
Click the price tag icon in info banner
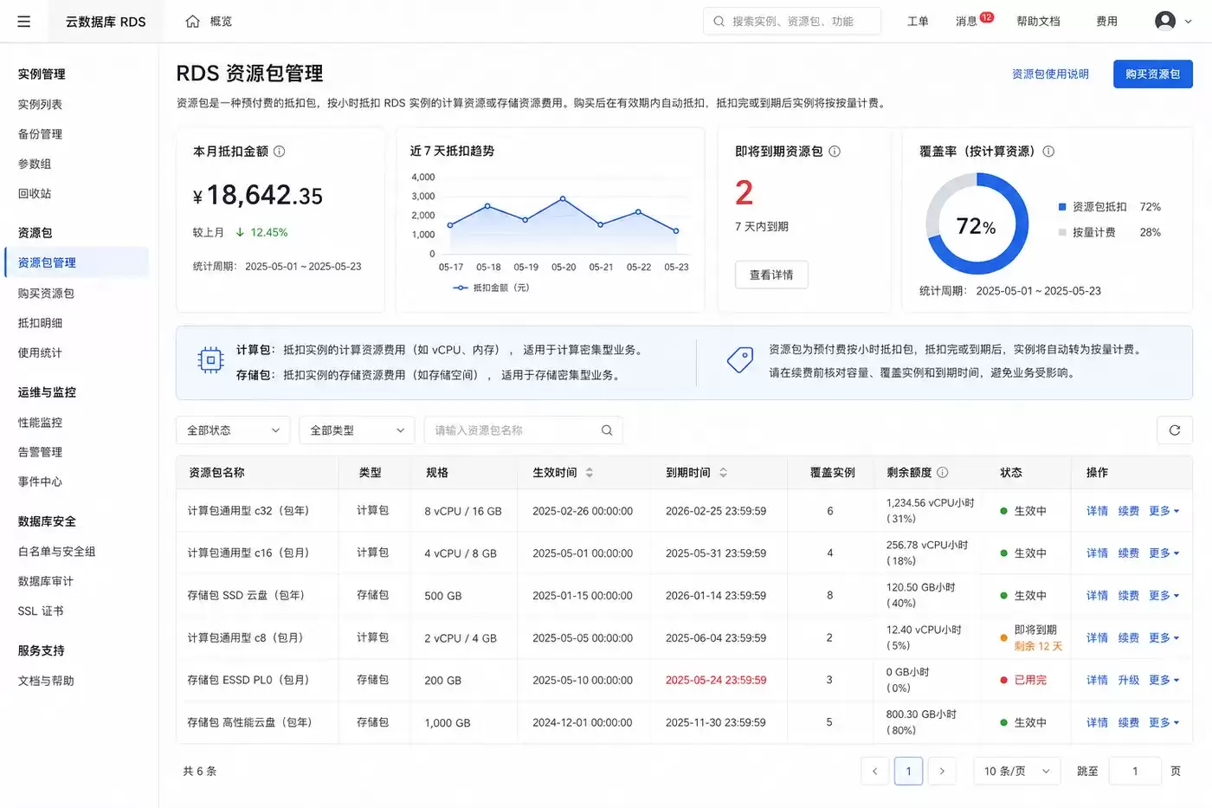740,359
